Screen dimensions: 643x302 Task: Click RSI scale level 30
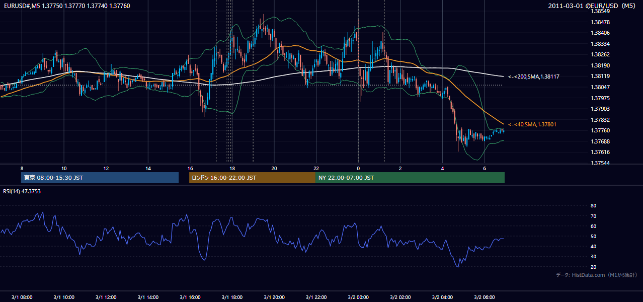pos(593,257)
